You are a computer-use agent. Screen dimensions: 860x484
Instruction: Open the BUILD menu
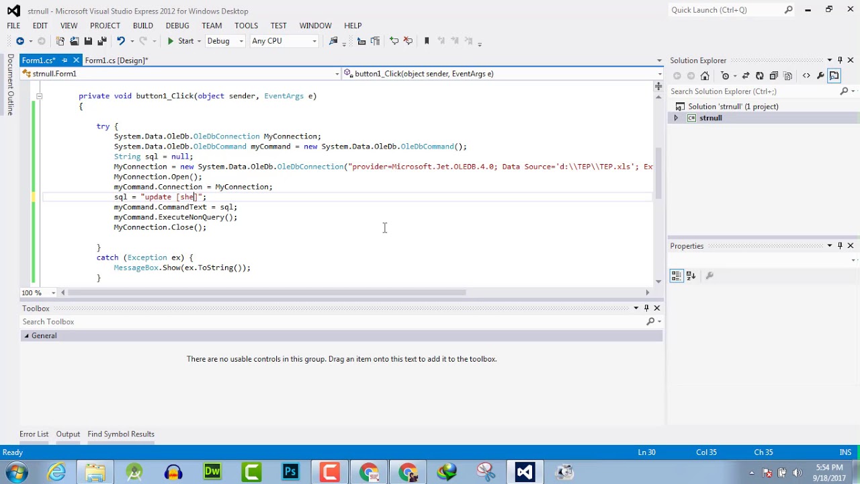pyautogui.click(x=142, y=26)
